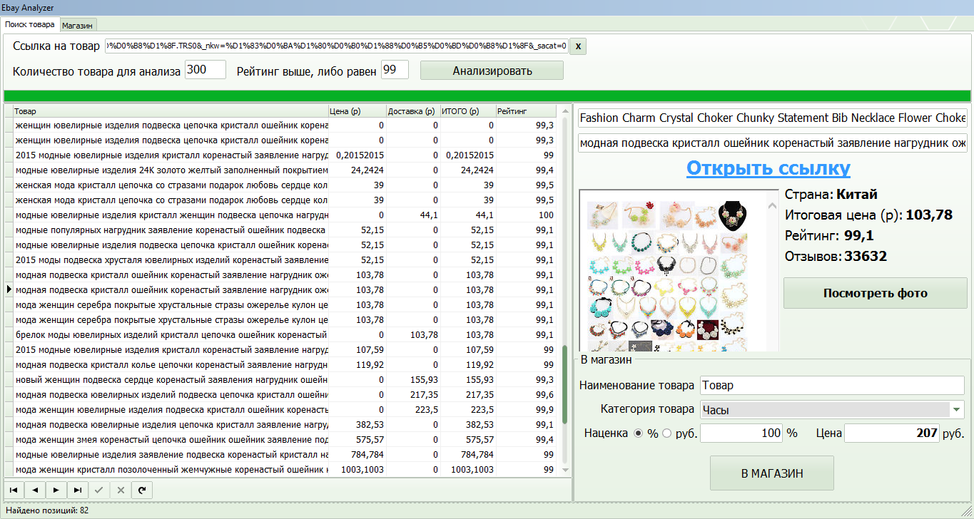The width and height of the screenshot is (974, 519).
Task: Switch to the Магазин tab
Action: coord(77,25)
